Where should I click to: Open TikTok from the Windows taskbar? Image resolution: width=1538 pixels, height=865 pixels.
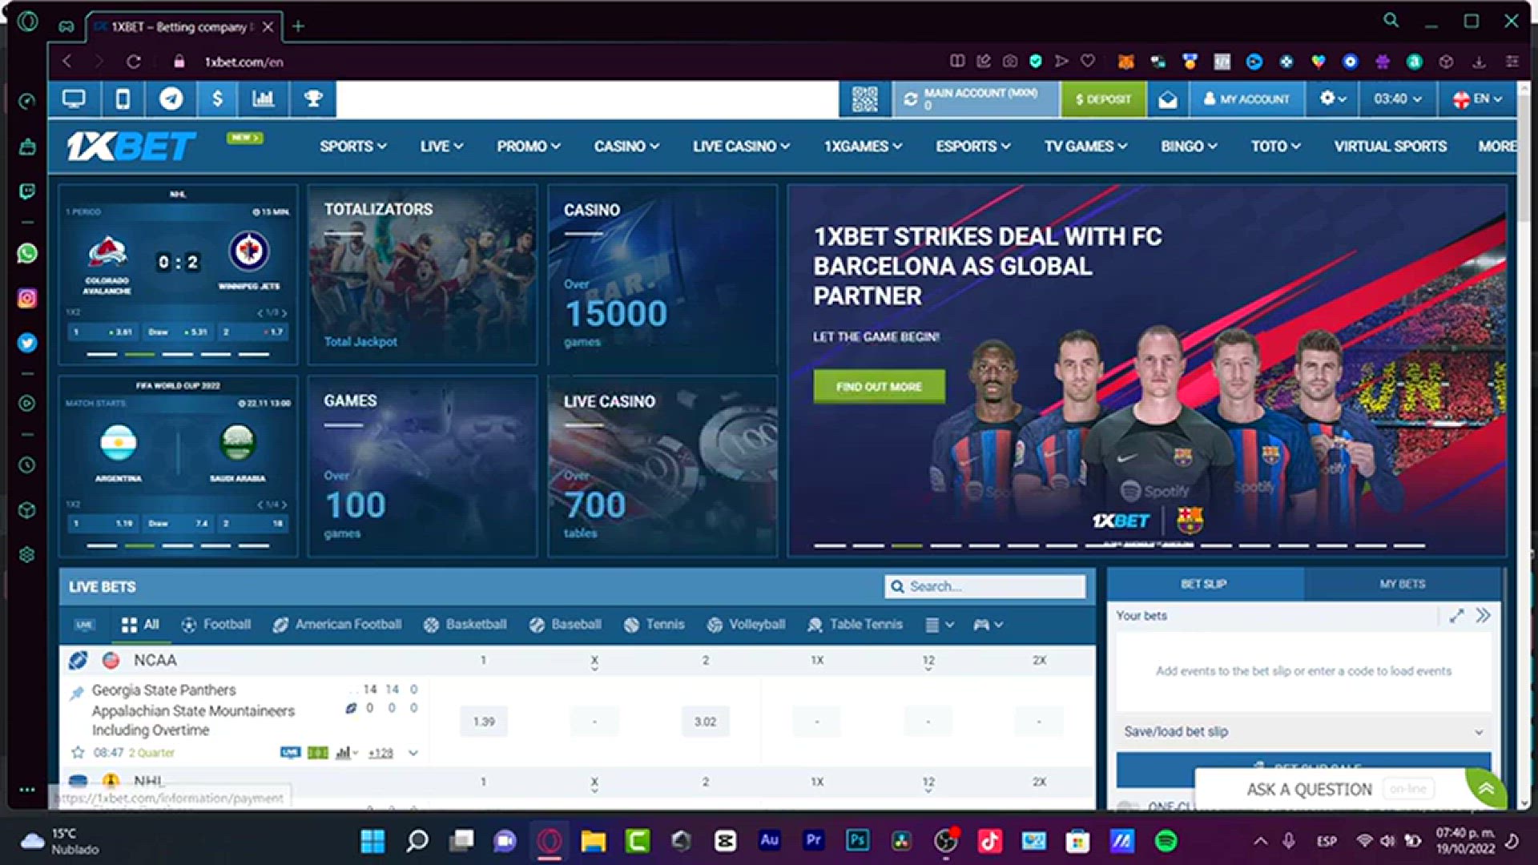pyautogui.click(x=989, y=841)
